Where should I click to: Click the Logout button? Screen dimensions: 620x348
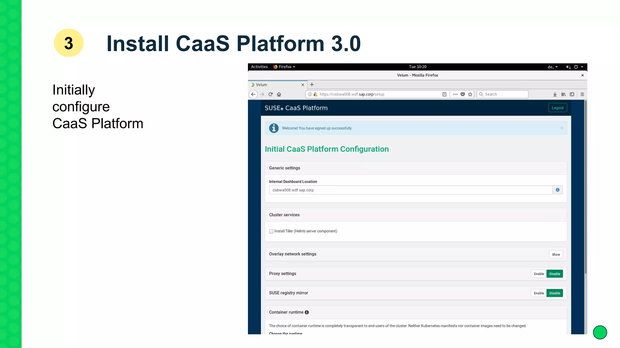[x=557, y=108]
